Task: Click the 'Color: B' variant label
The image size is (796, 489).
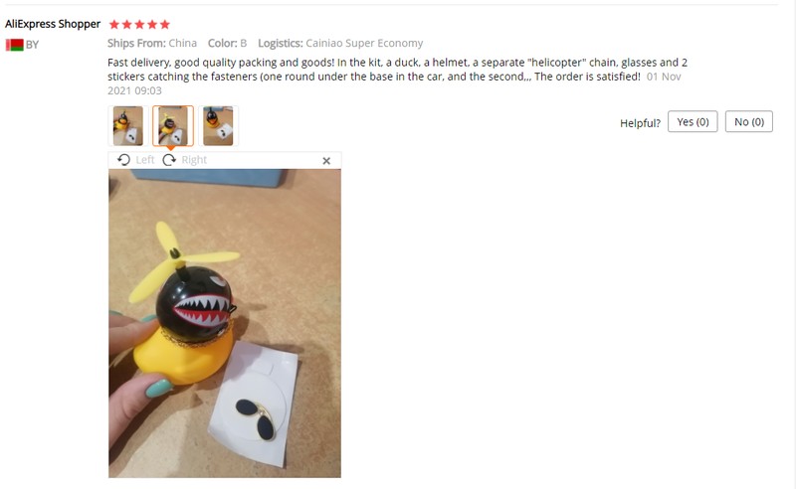Action: (227, 43)
